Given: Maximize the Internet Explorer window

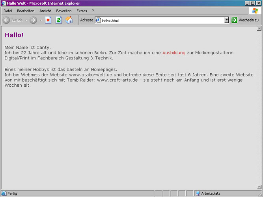Looking at the screenshot, I should pyautogui.click(x=252, y=3).
